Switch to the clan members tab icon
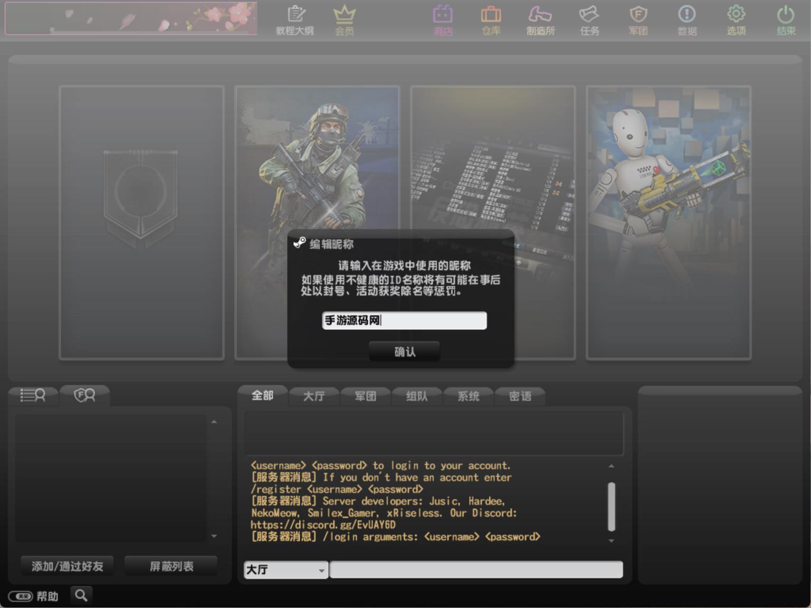 pyautogui.click(x=84, y=395)
